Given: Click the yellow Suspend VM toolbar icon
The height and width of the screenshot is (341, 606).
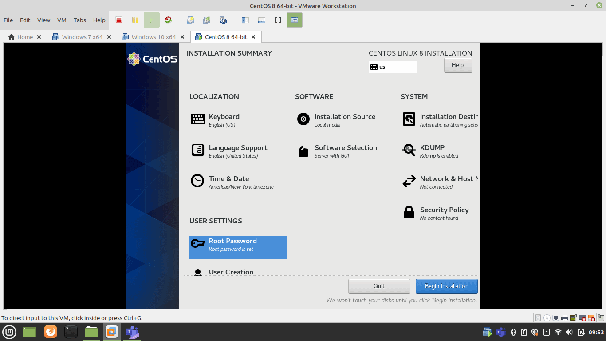Looking at the screenshot, I should pyautogui.click(x=135, y=20).
